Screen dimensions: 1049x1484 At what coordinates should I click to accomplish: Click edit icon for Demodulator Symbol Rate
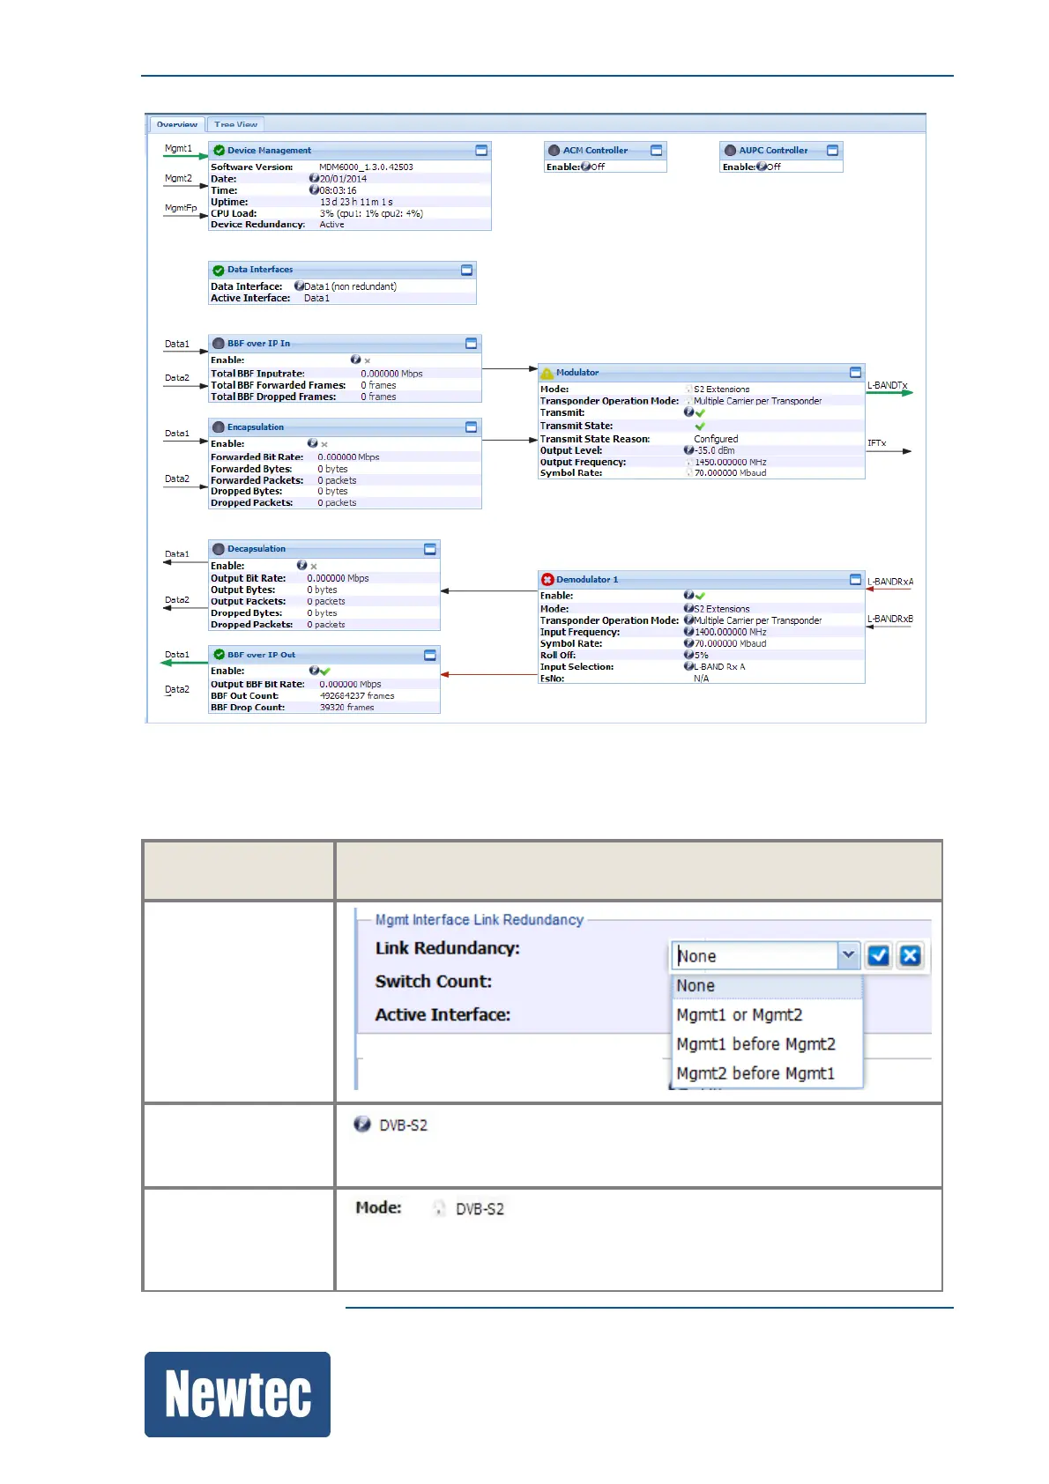[689, 643]
